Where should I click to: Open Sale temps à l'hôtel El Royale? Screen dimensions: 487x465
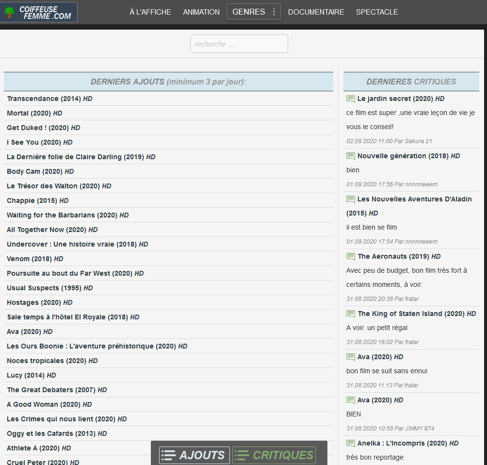point(73,317)
